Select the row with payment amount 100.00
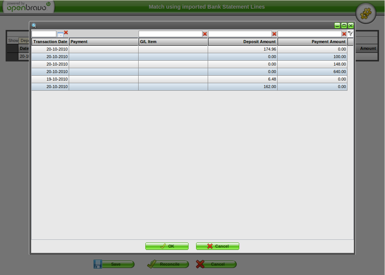Viewport: 385px width, 275px height. pos(189,57)
